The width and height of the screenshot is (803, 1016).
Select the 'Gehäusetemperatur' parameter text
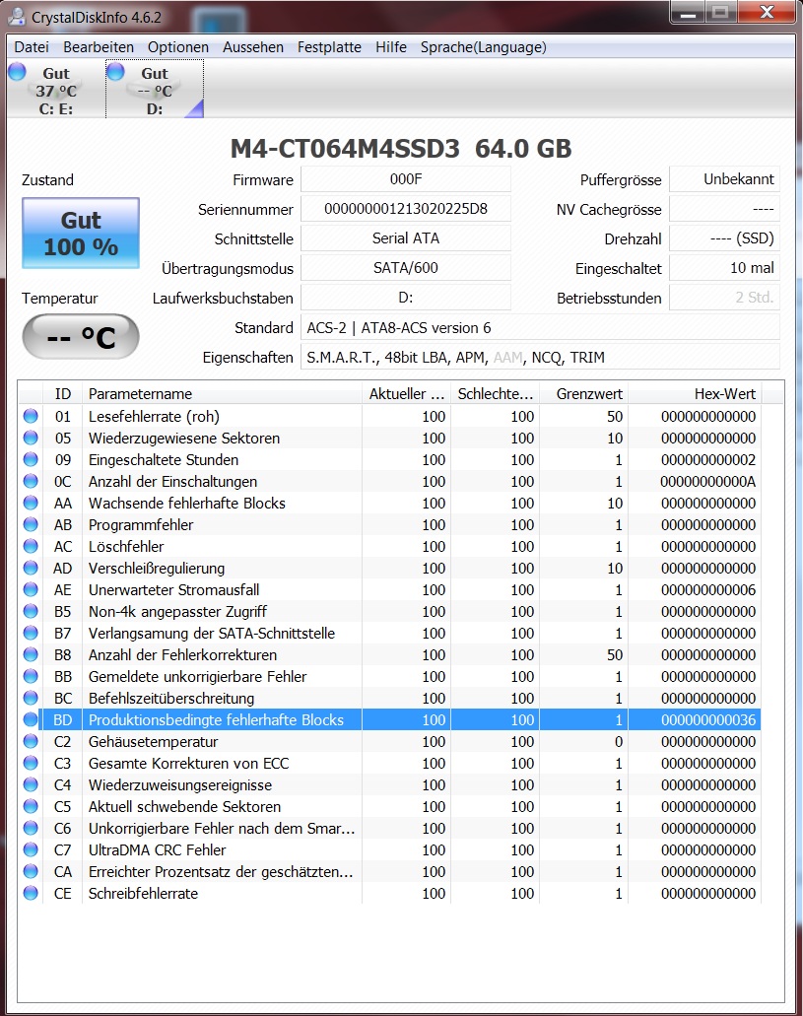[x=153, y=741]
